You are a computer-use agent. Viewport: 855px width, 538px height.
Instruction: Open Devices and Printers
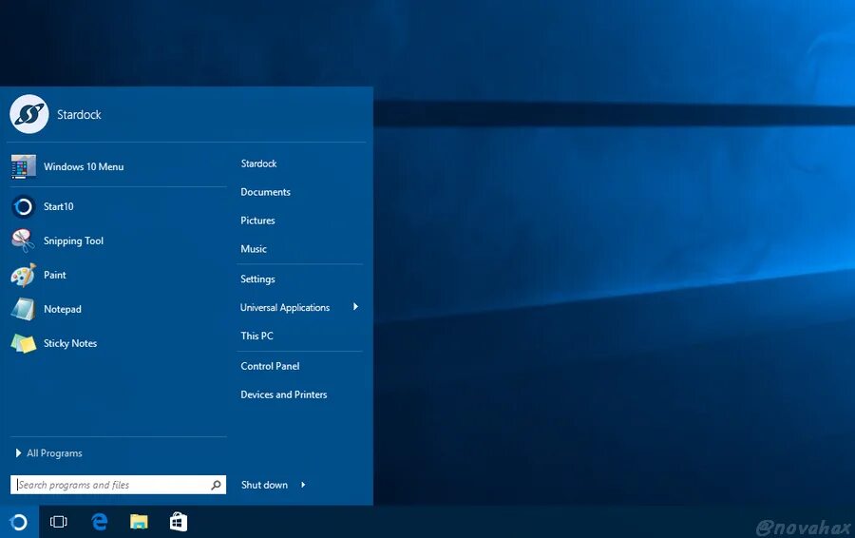[283, 394]
